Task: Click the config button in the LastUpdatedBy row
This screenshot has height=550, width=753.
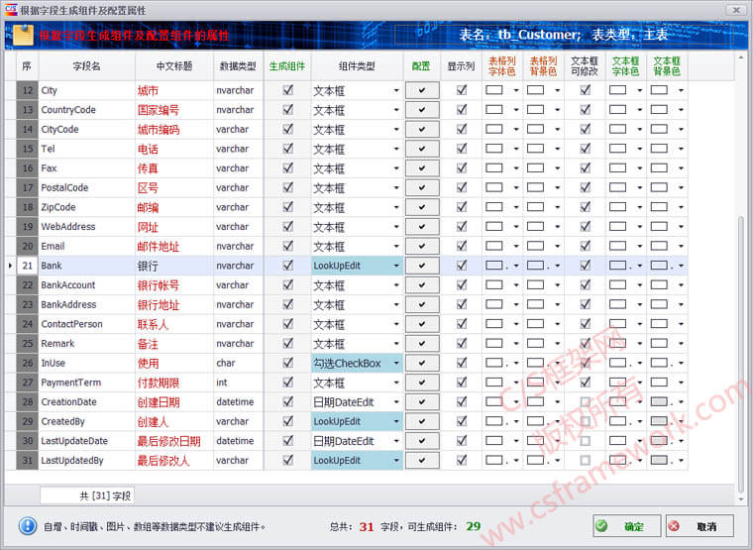Action: pos(422,461)
